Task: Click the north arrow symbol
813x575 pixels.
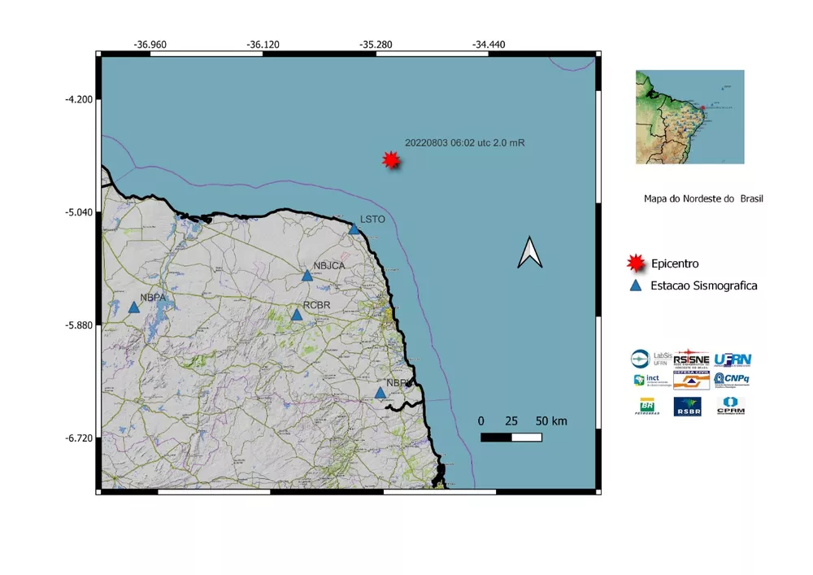Action: tap(529, 253)
